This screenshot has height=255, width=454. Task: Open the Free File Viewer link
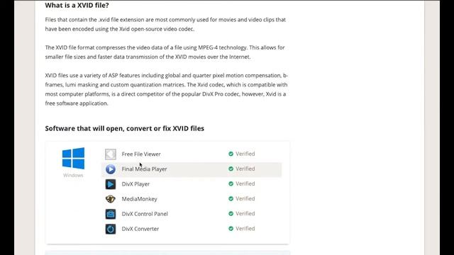click(x=141, y=154)
